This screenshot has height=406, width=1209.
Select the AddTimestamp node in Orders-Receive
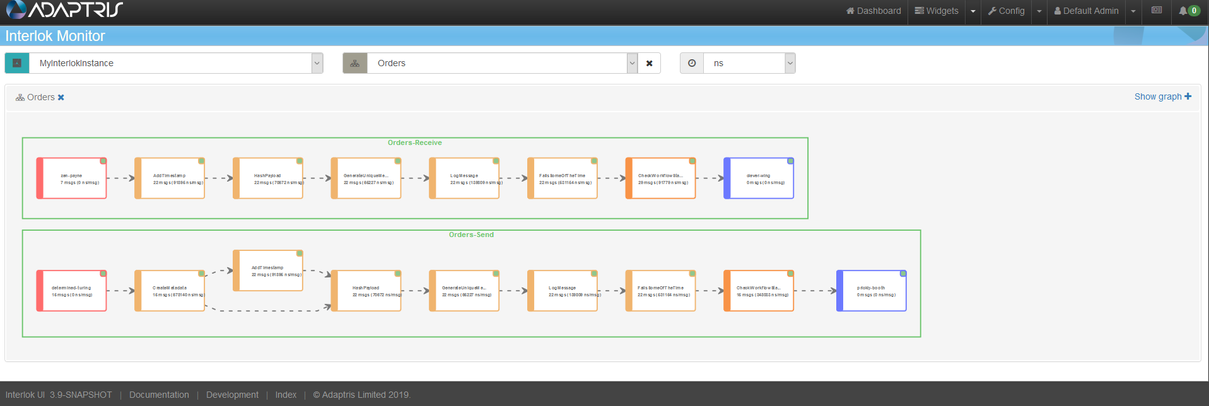(x=170, y=178)
